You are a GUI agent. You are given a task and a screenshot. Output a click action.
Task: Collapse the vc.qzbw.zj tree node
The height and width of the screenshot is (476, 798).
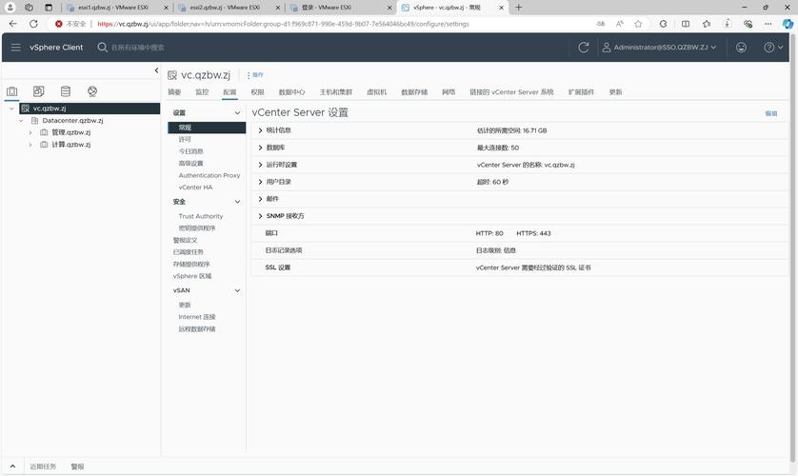pos(11,109)
